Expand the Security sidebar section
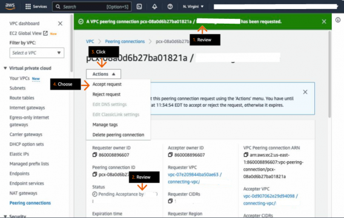 pyautogui.click(x=5, y=216)
